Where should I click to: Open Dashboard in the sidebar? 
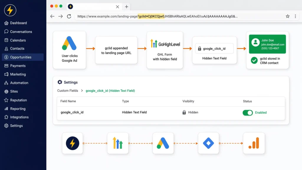(x=16, y=23)
